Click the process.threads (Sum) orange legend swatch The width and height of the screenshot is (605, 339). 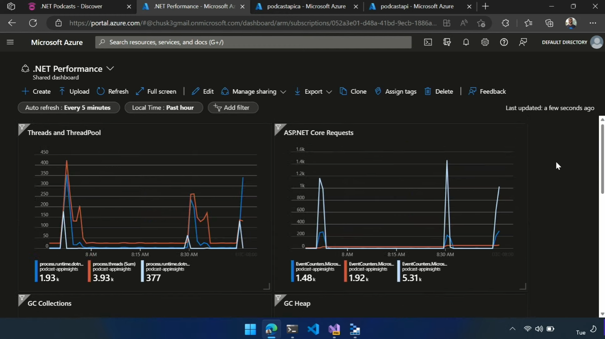[x=89, y=271]
